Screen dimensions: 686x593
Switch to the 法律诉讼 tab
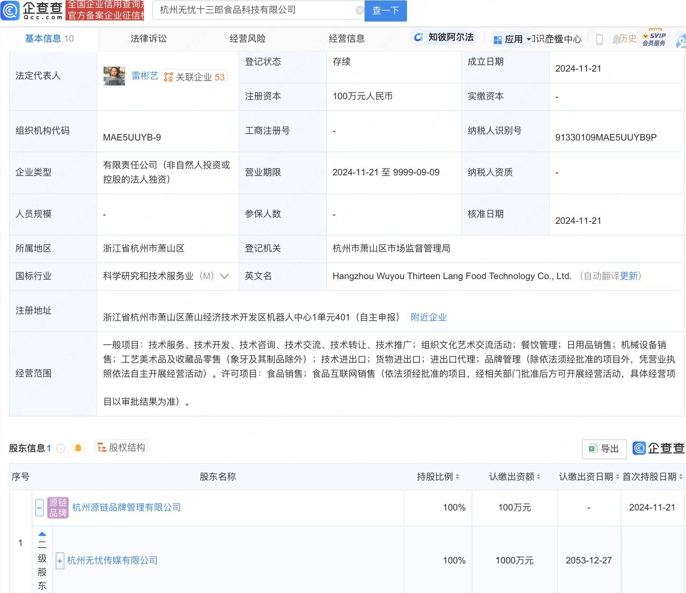(x=148, y=38)
